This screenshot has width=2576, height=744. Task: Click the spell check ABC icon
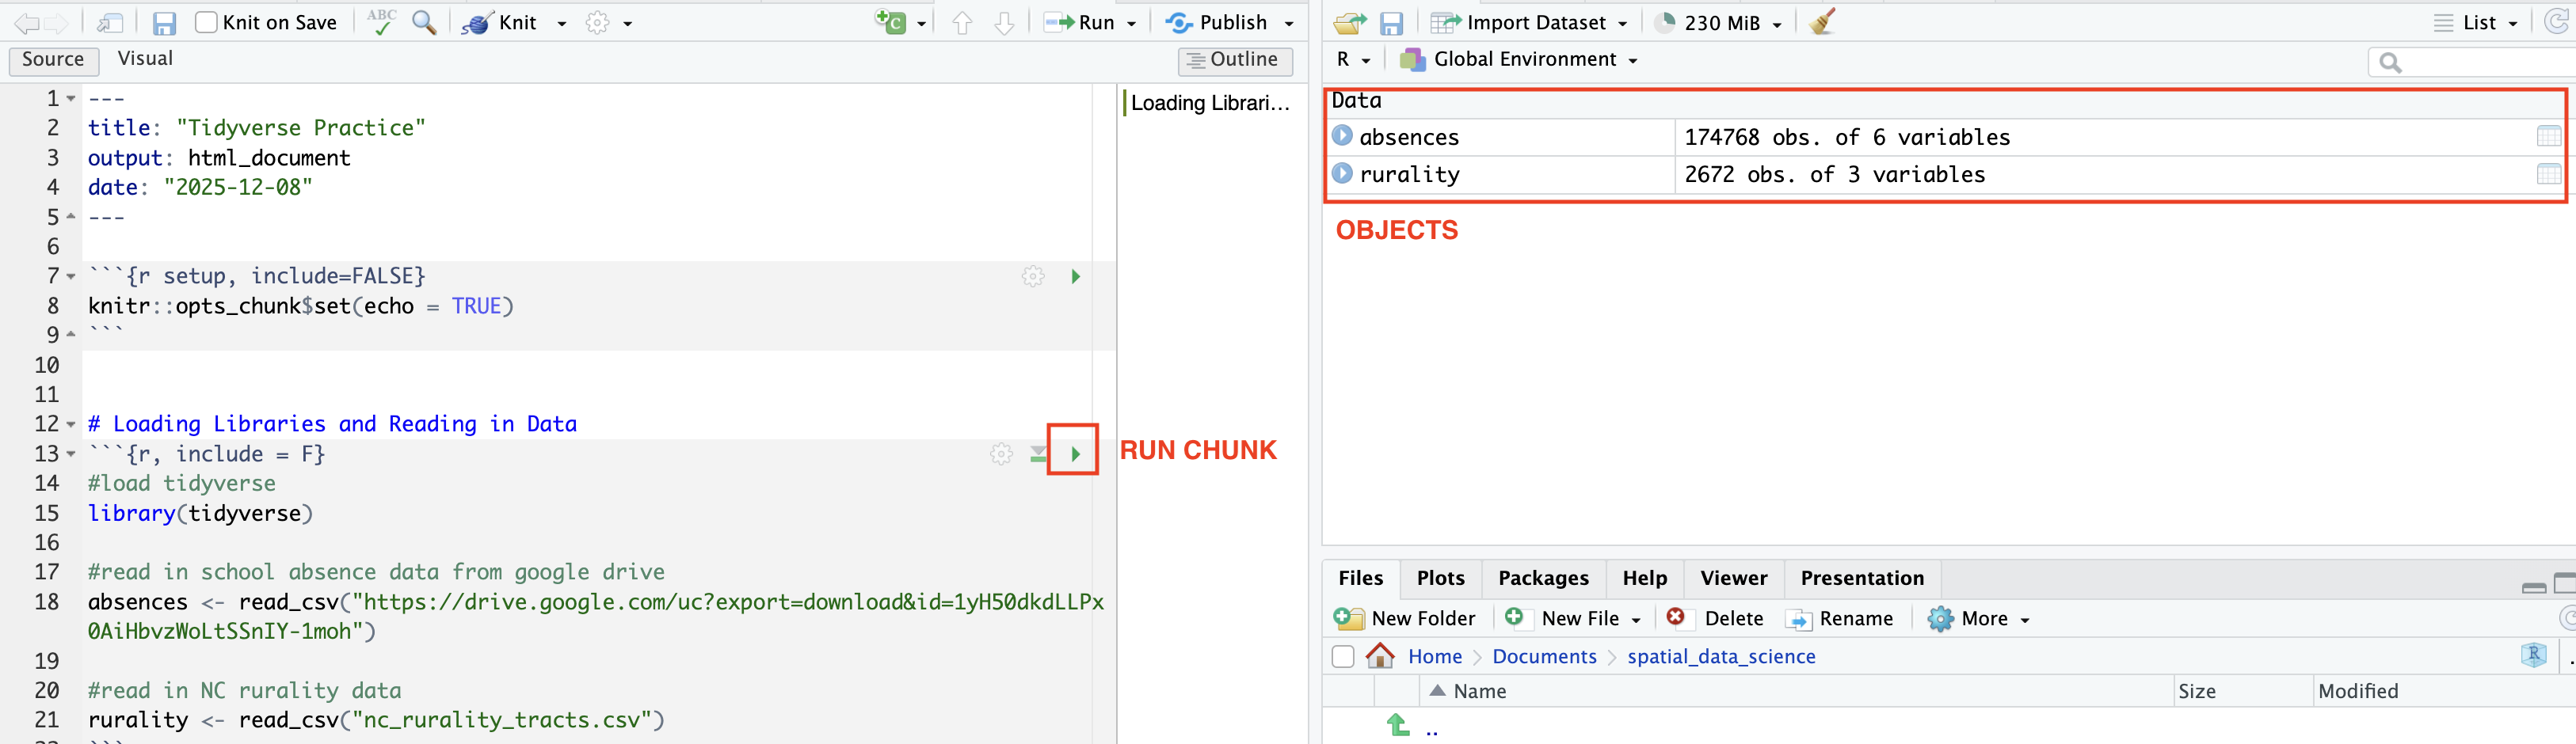381,22
